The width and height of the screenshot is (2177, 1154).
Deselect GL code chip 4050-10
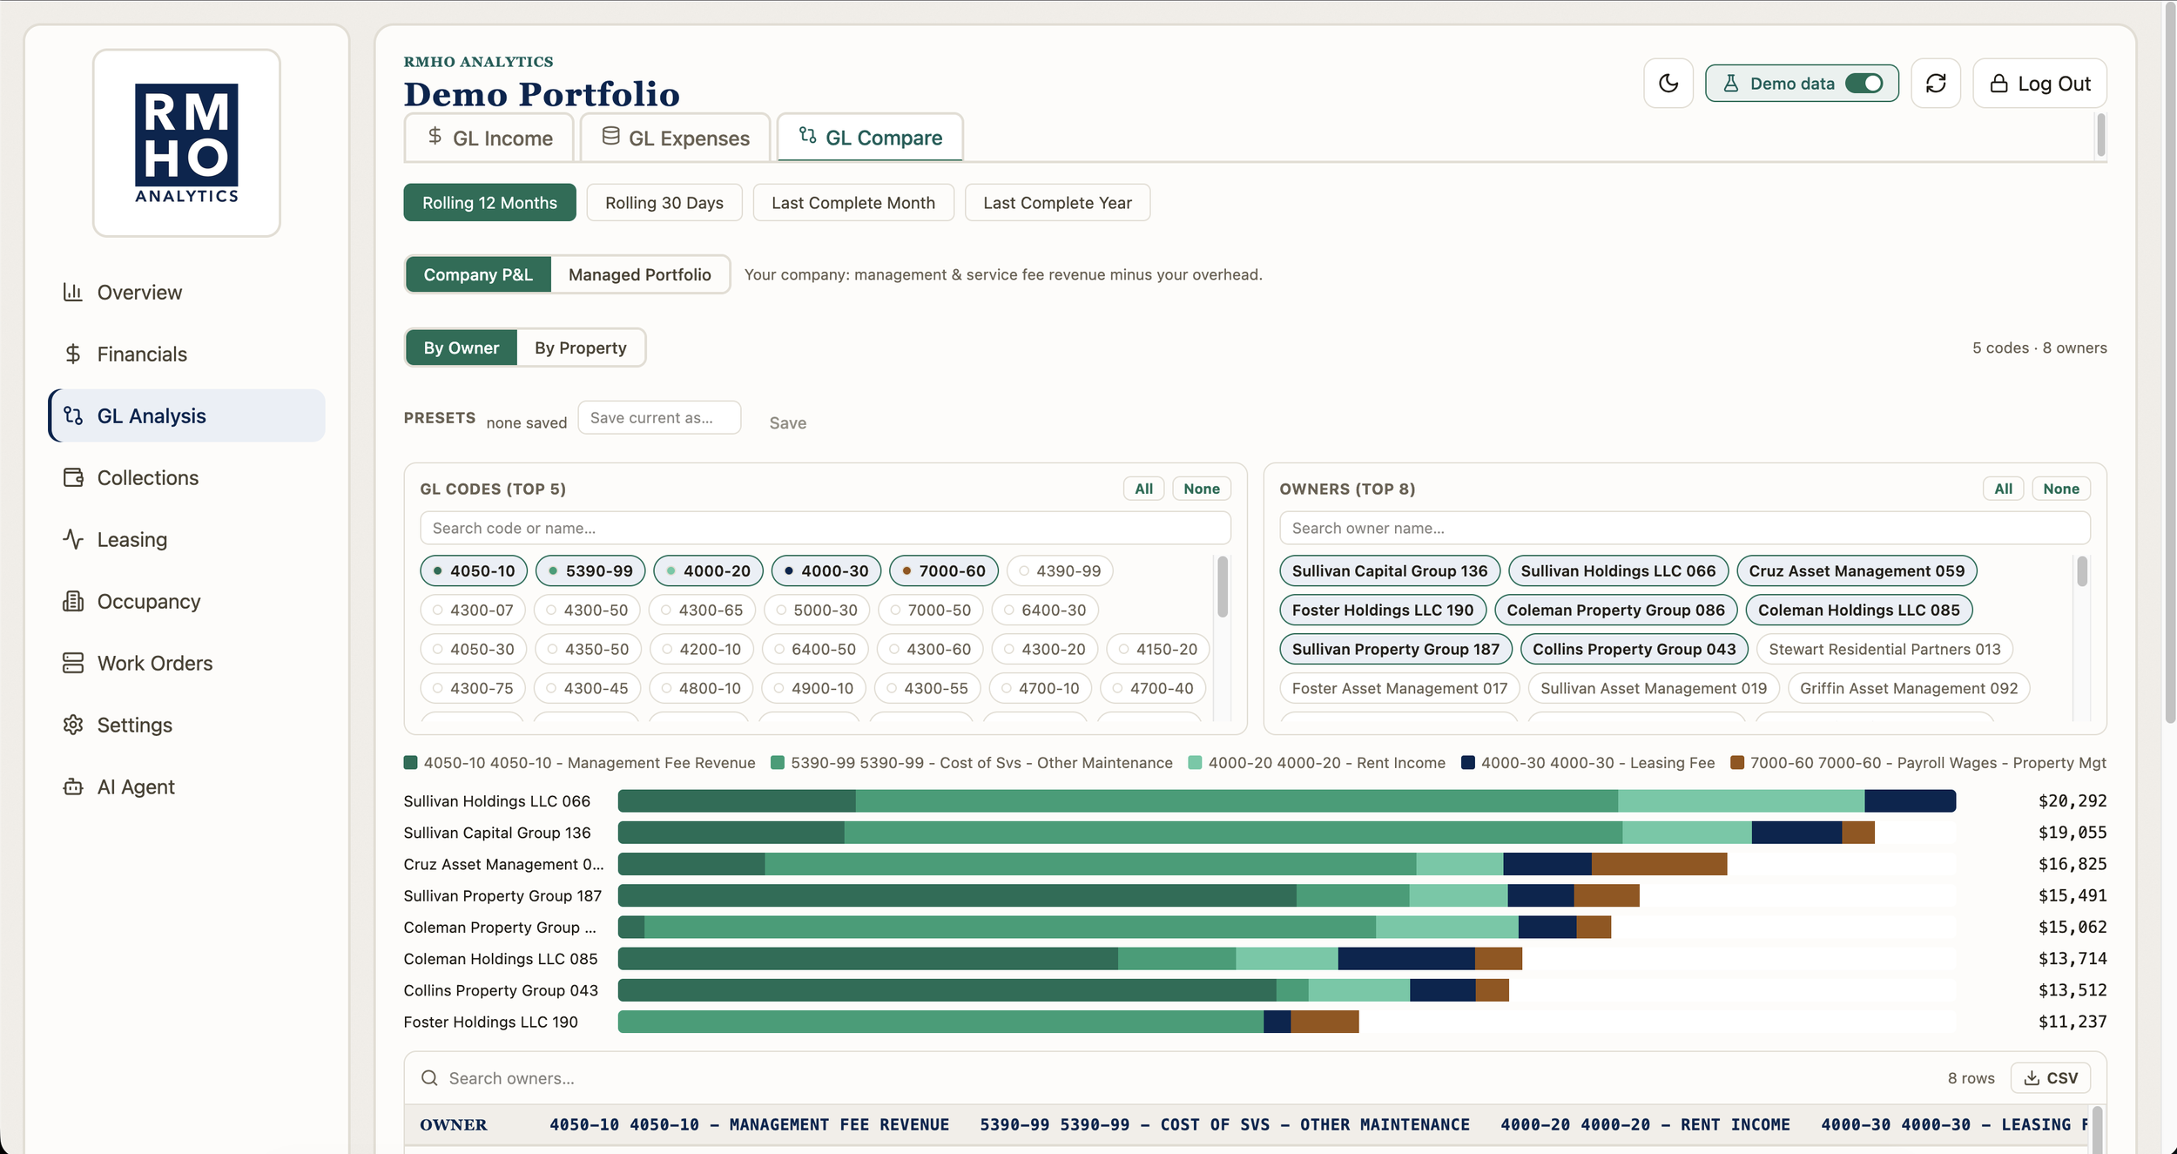click(x=473, y=570)
